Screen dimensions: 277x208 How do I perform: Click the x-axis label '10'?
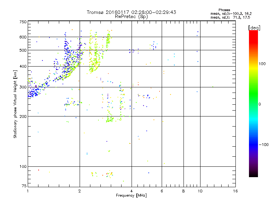200,191
